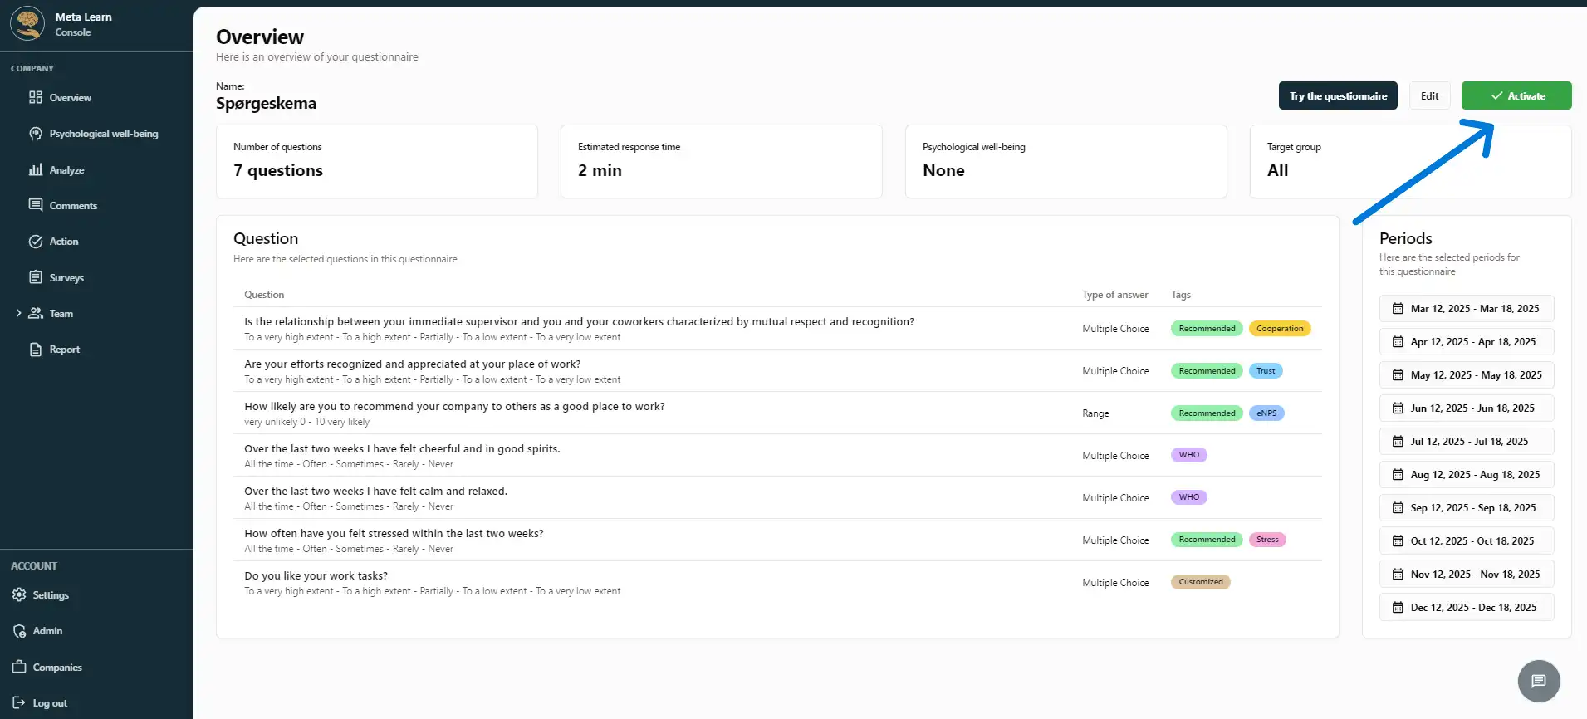The height and width of the screenshot is (719, 1587).
Task: Click the Edit button
Action: tap(1429, 96)
